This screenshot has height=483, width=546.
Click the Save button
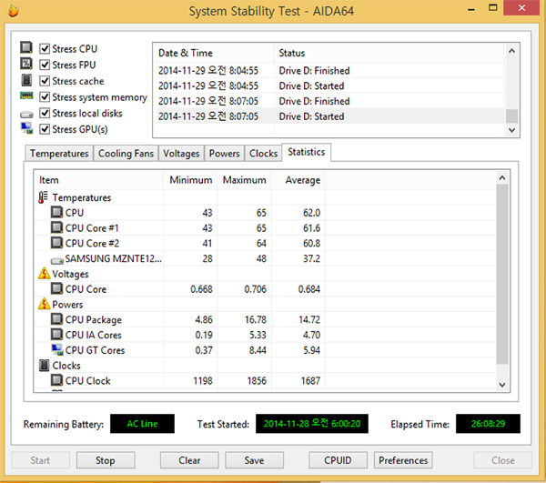254,460
